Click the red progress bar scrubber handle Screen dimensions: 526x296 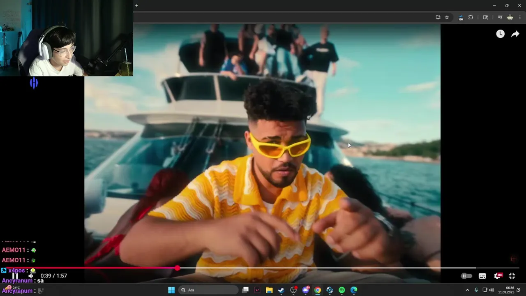(x=177, y=268)
